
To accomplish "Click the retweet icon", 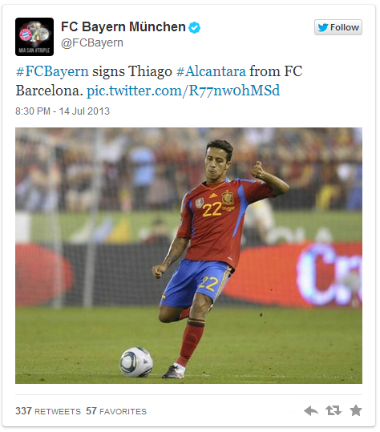I will tap(334, 410).
